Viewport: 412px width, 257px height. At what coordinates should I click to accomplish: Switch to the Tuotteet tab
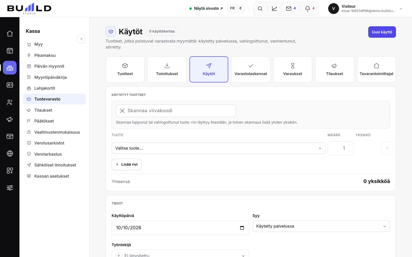click(x=125, y=69)
